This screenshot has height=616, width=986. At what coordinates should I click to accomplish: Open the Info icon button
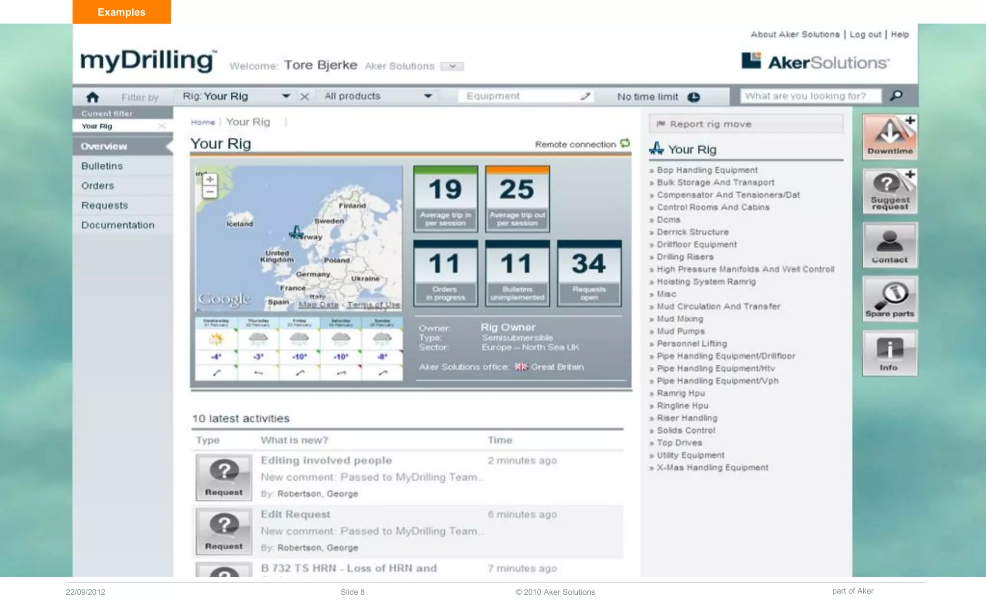890,353
